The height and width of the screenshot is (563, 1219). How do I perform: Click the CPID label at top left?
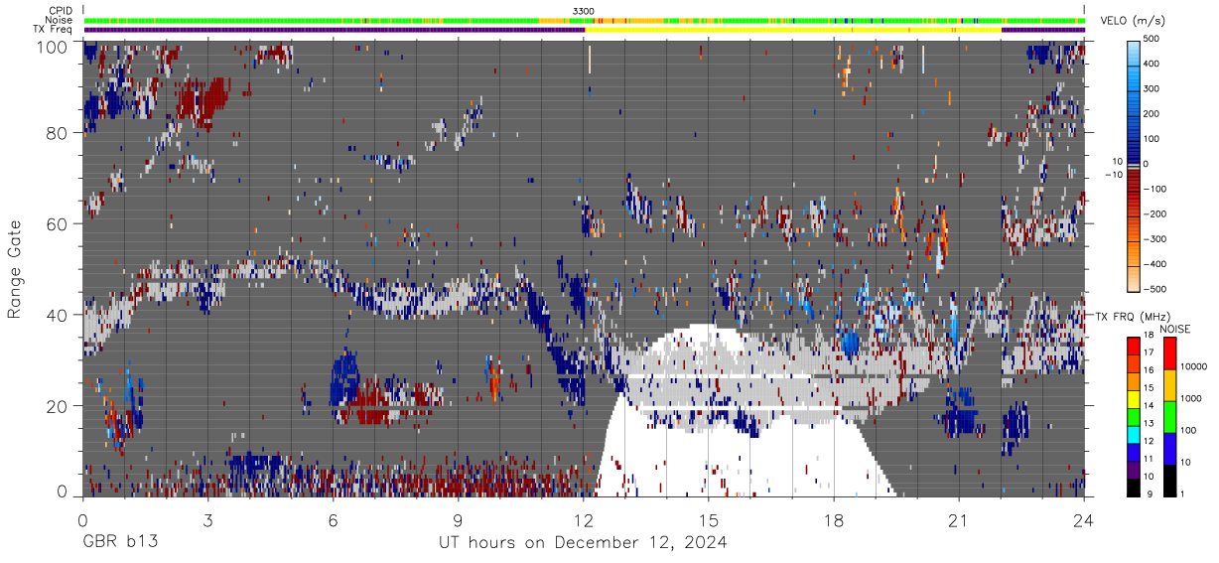60,10
